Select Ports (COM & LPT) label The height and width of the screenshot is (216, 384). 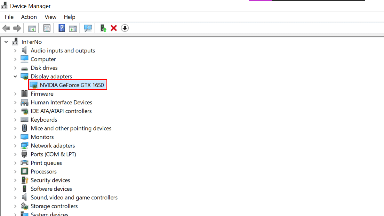click(53, 154)
